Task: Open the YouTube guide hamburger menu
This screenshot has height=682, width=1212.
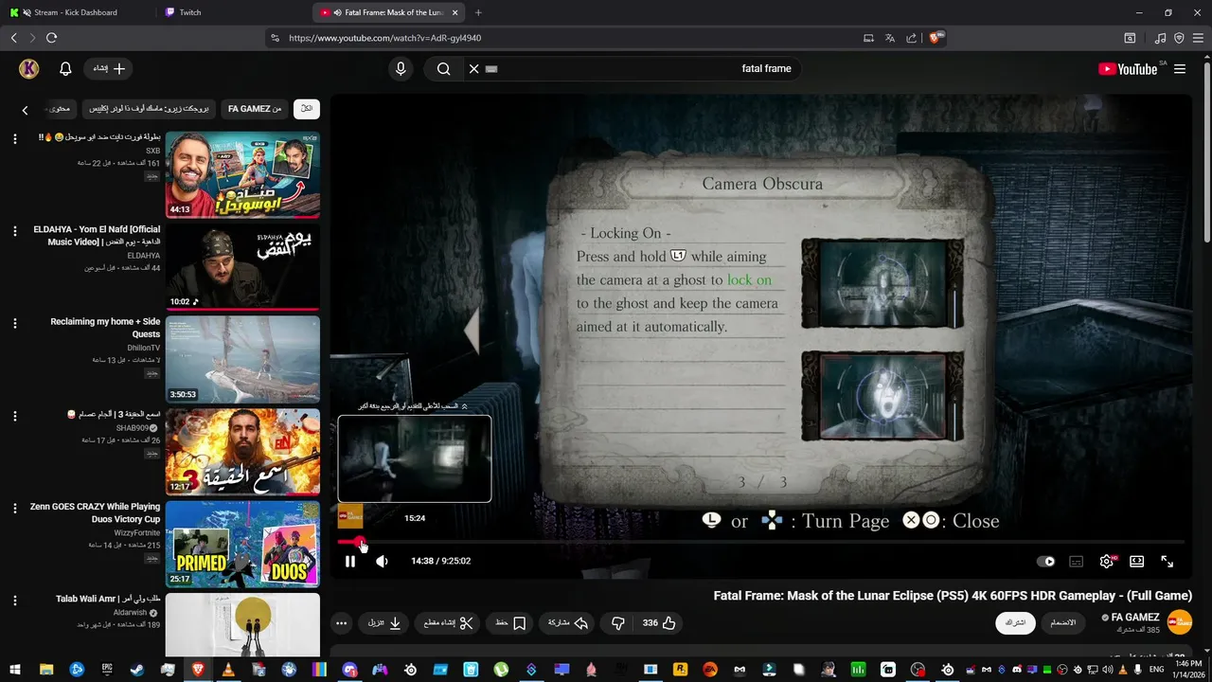Action: 1180,69
